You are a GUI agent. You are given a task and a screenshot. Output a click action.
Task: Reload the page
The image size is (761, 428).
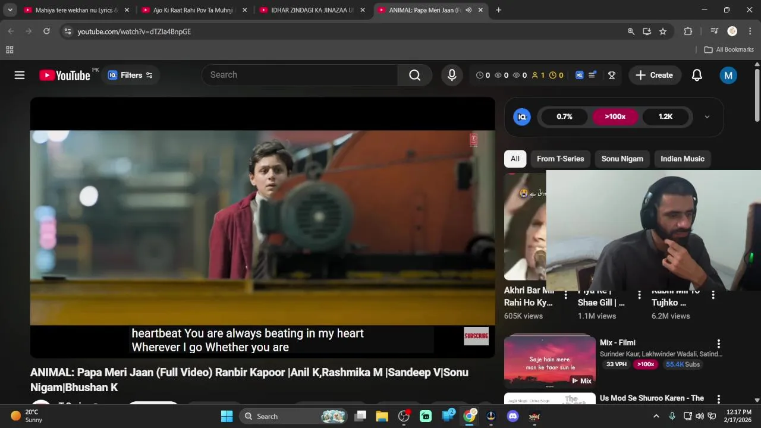pos(46,32)
